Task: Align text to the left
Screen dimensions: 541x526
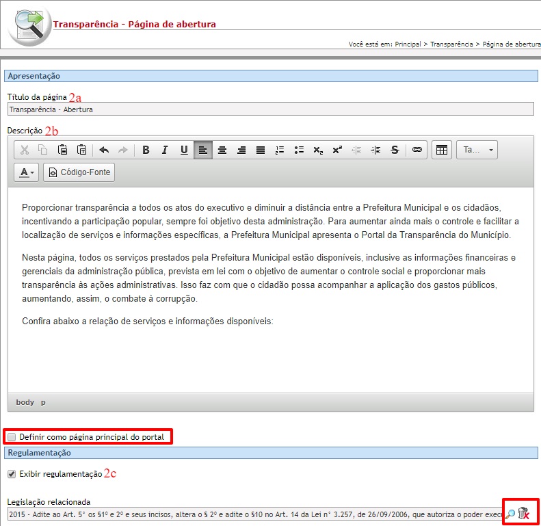Action: (203, 150)
